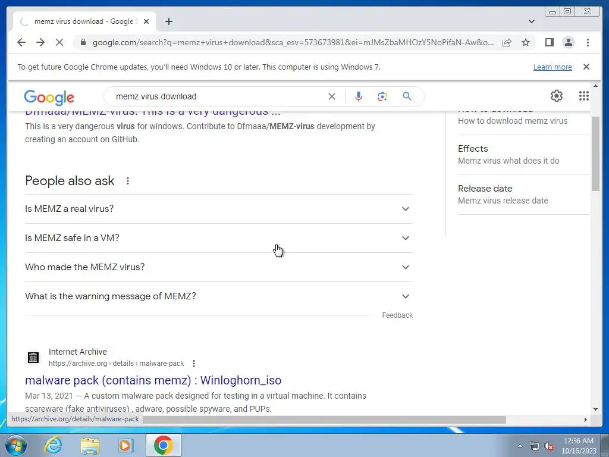Open a new tab with plus button
The image size is (609, 457).
pos(168,21)
